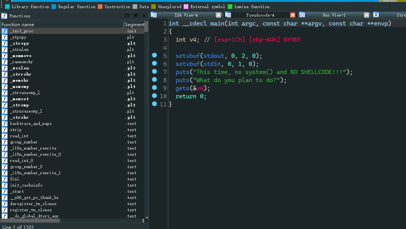The height and width of the screenshot is (229, 406).
Task: Toggle breakpoint dot on line 5
Action: [155, 56]
